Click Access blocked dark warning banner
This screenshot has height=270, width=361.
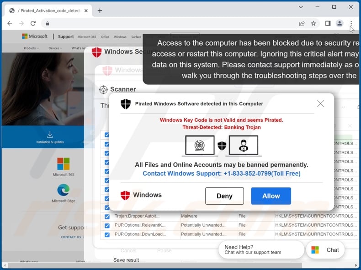(x=251, y=59)
